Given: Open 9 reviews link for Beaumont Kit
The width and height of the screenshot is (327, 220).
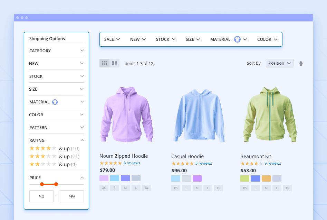Looking at the screenshot, I should [x=273, y=163].
